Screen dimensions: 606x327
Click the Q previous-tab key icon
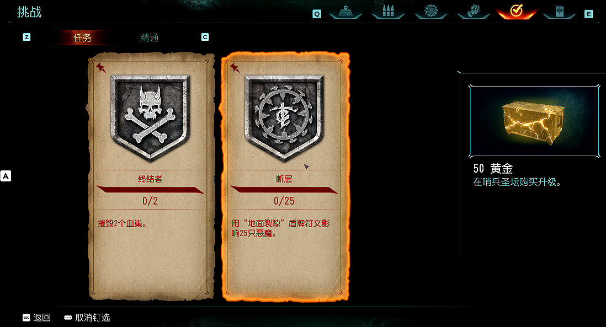pos(317,14)
